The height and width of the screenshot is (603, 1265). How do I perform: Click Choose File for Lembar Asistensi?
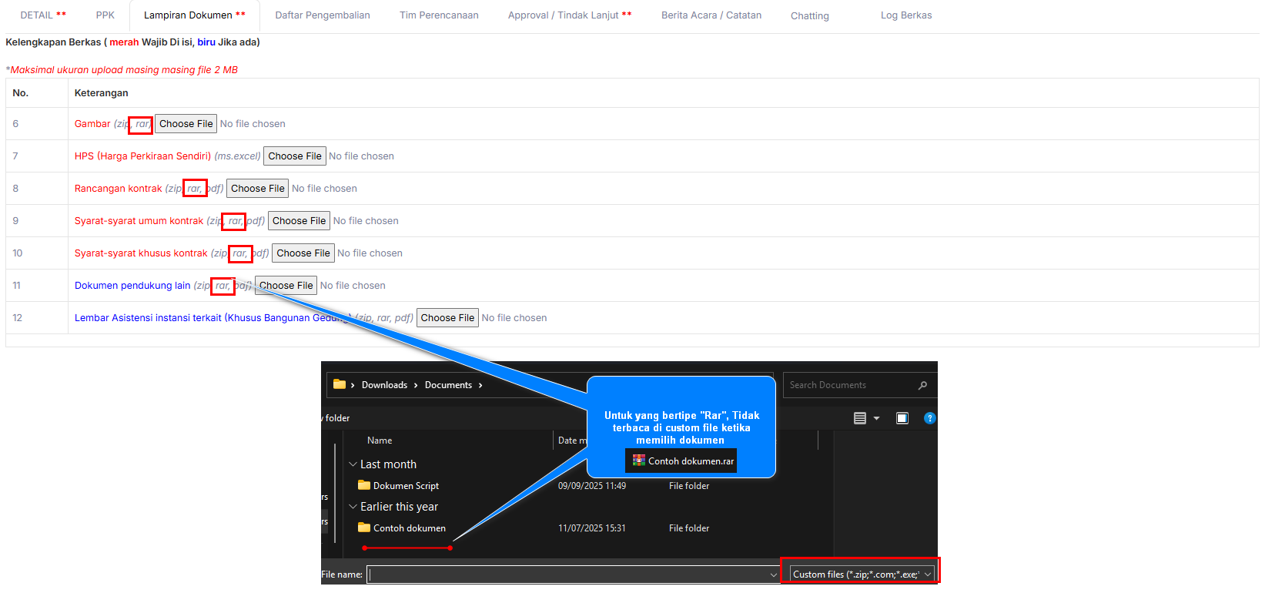447,318
